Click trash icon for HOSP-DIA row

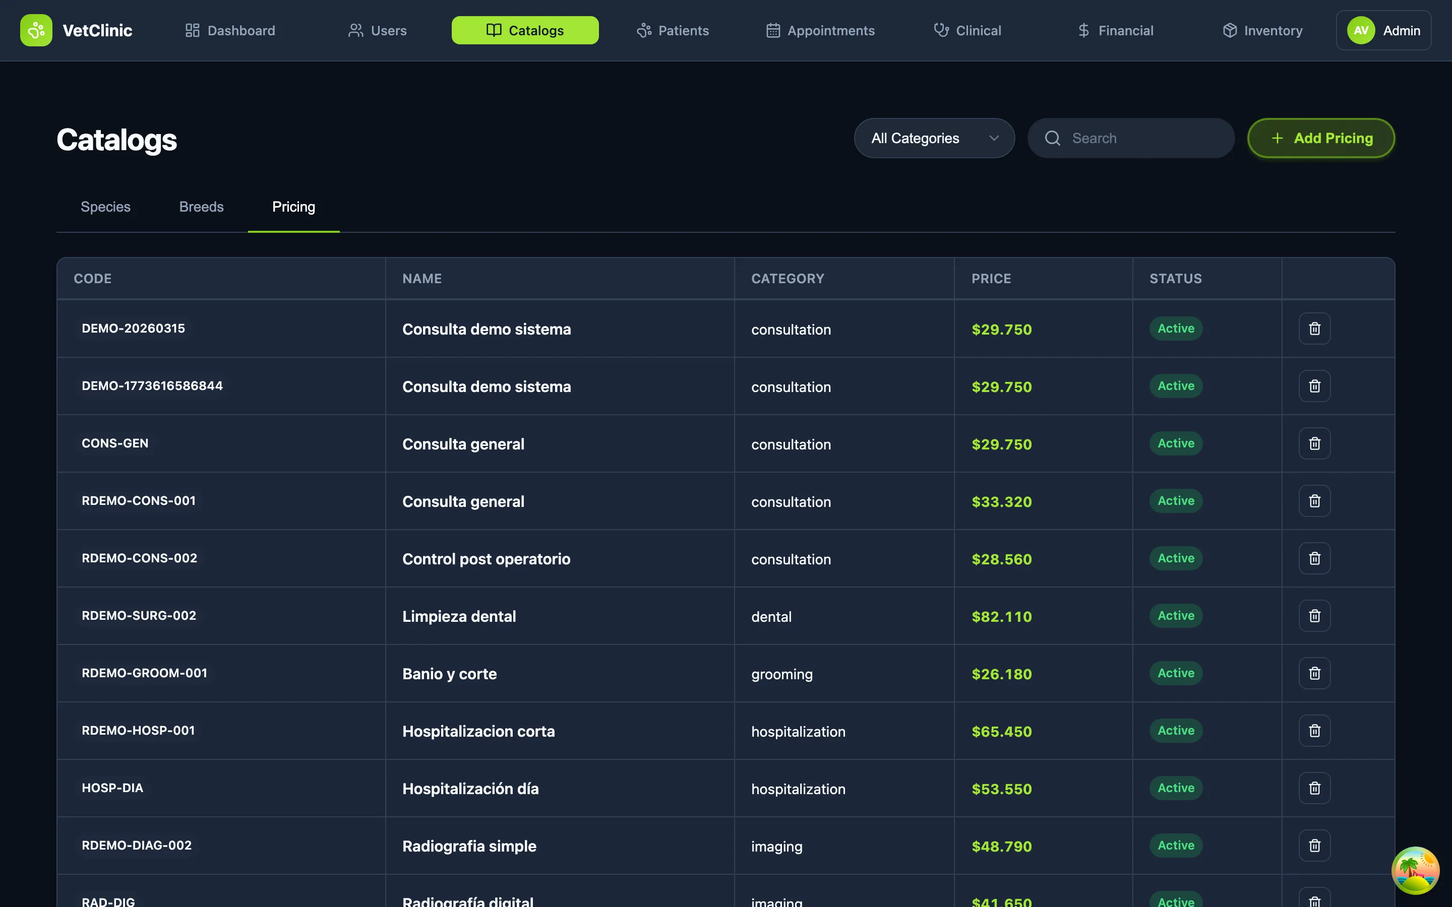tap(1314, 788)
